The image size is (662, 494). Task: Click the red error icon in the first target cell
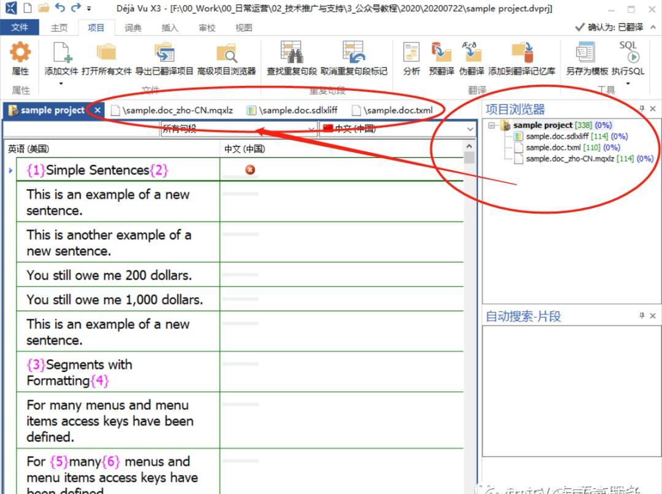[x=250, y=169]
